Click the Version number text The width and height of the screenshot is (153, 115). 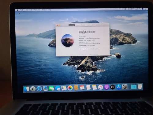83,34
